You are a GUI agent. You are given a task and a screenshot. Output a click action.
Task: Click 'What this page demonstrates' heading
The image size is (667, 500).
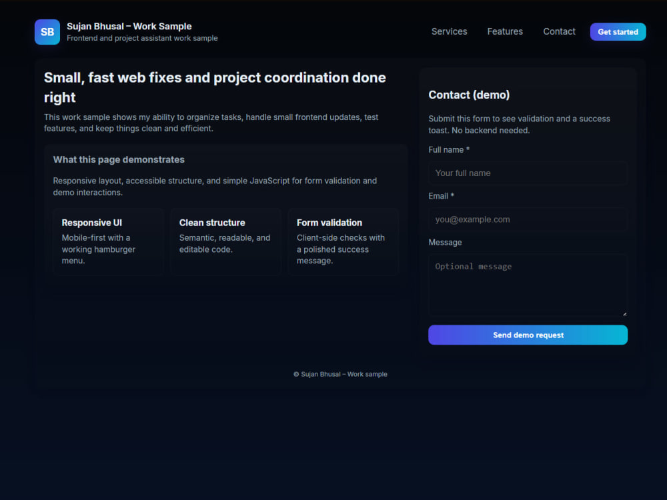pyautogui.click(x=119, y=159)
